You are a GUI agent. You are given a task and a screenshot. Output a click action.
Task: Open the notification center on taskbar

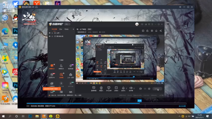(207, 116)
